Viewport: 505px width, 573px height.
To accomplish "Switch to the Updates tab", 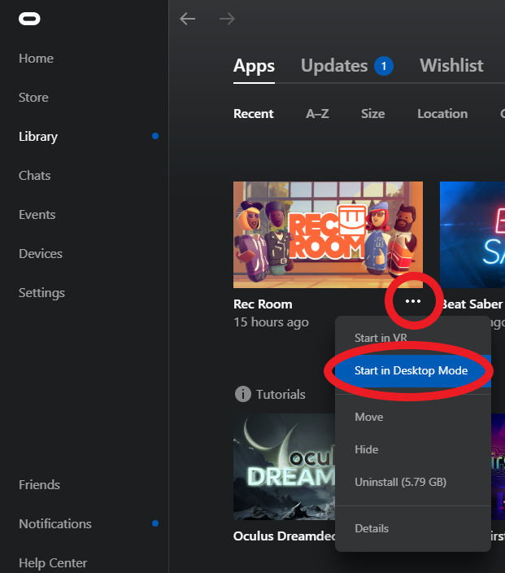I will point(334,66).
